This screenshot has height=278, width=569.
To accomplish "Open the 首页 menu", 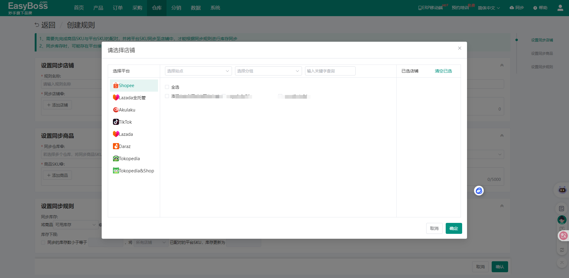I will coord(79,8).
